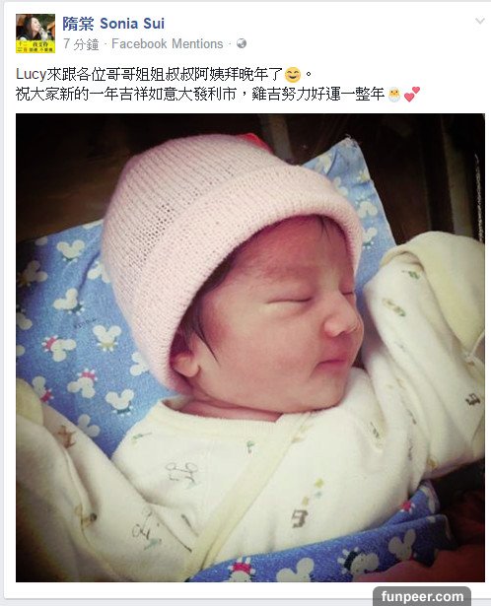
Task: Click the word "Lucy" in the post
Action: point(31,74)
